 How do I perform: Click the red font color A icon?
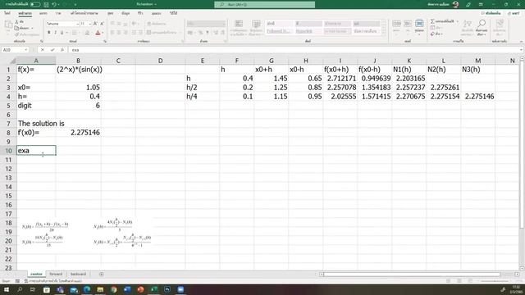coord(98,33)
